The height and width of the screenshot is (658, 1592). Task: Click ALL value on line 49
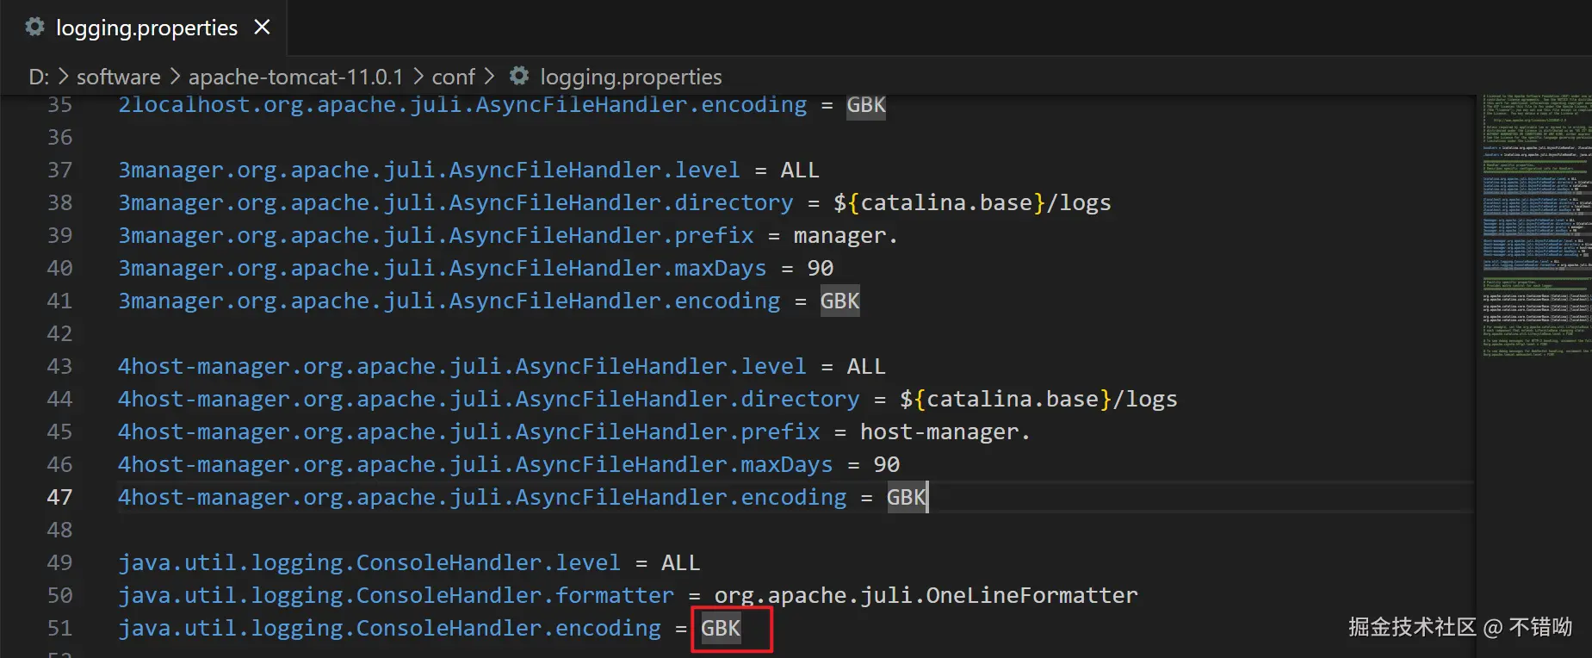coord(680,562)
